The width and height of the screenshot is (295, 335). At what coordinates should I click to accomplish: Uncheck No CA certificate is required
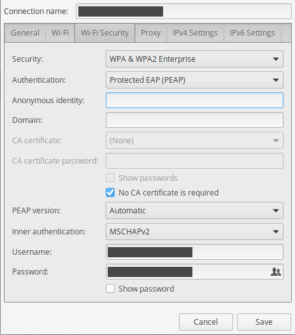[110, 192]
